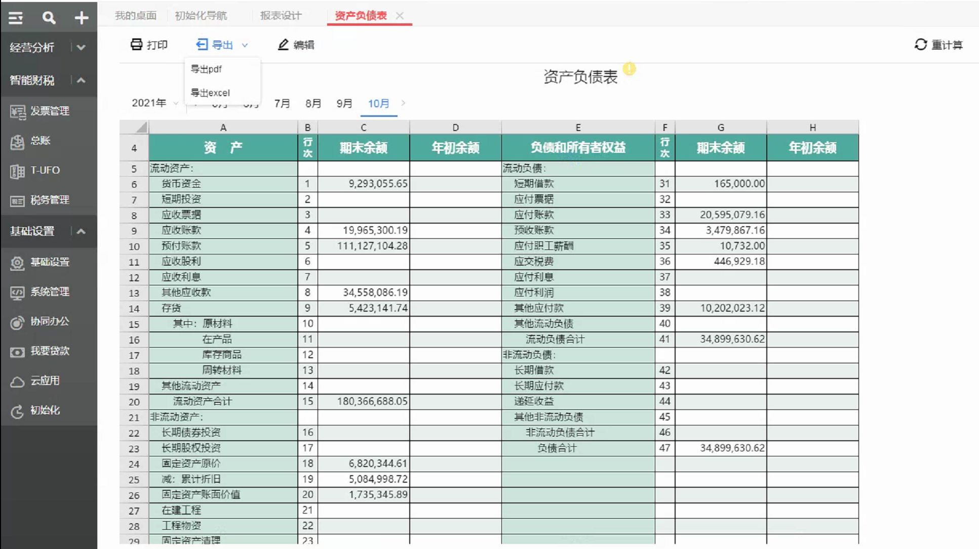Click the select-all corner cell
This screenshot has height=549, width=979.
pos(134,128)
